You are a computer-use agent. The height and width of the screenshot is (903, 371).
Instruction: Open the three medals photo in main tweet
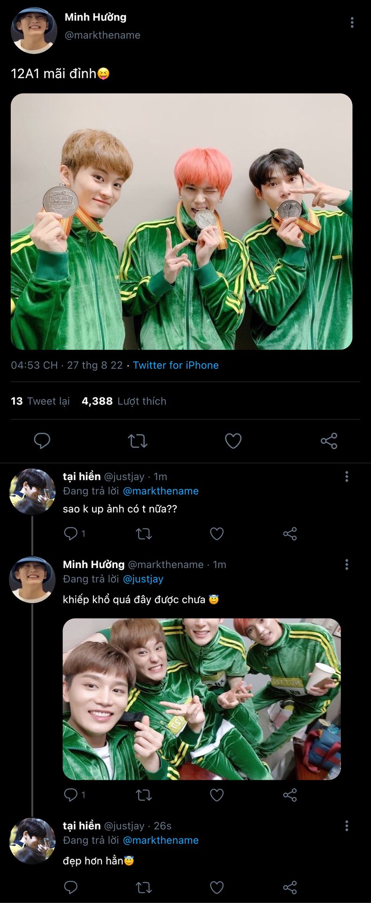pyautogui.click(x=181, y=222)
